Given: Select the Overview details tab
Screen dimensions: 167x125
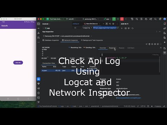Looking at the screenshot, I should (x=103, y=48).
